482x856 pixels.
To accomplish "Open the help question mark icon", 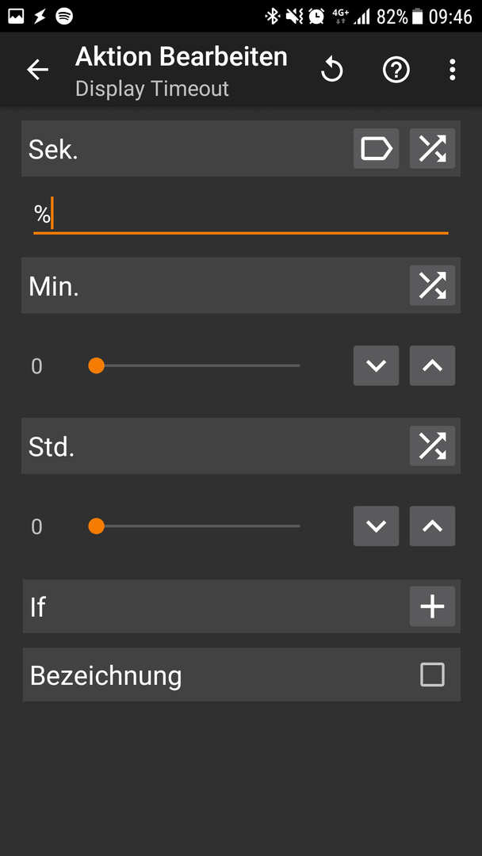I will pos(396,70).
